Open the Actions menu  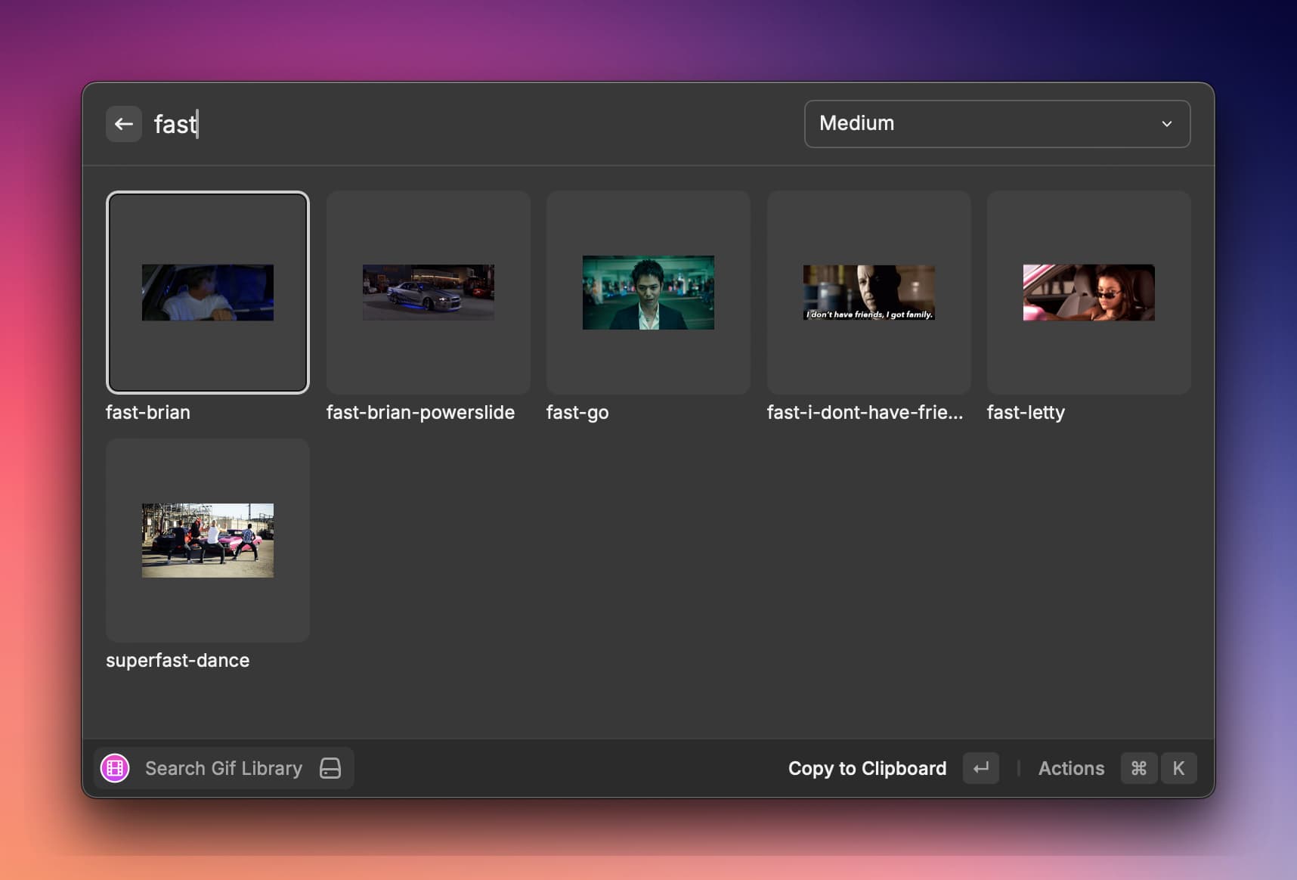[1071, 768]
